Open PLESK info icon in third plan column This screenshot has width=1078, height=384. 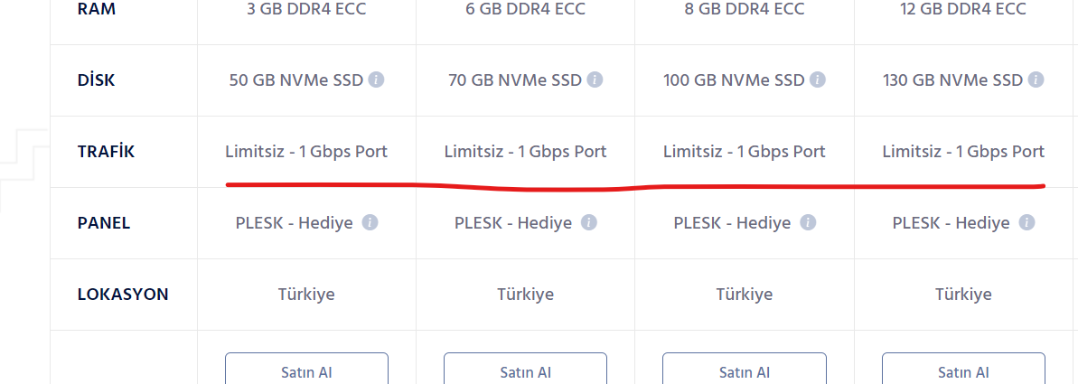[x=808, y=222]
